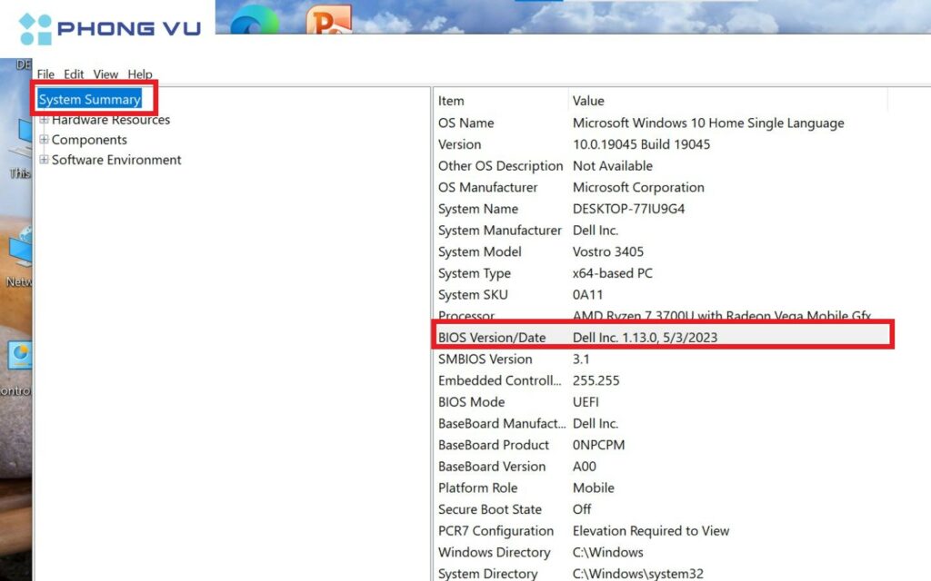Screen dimensions: 931x581
Task: Open the View menu
Action: click(x=105, y=74)
